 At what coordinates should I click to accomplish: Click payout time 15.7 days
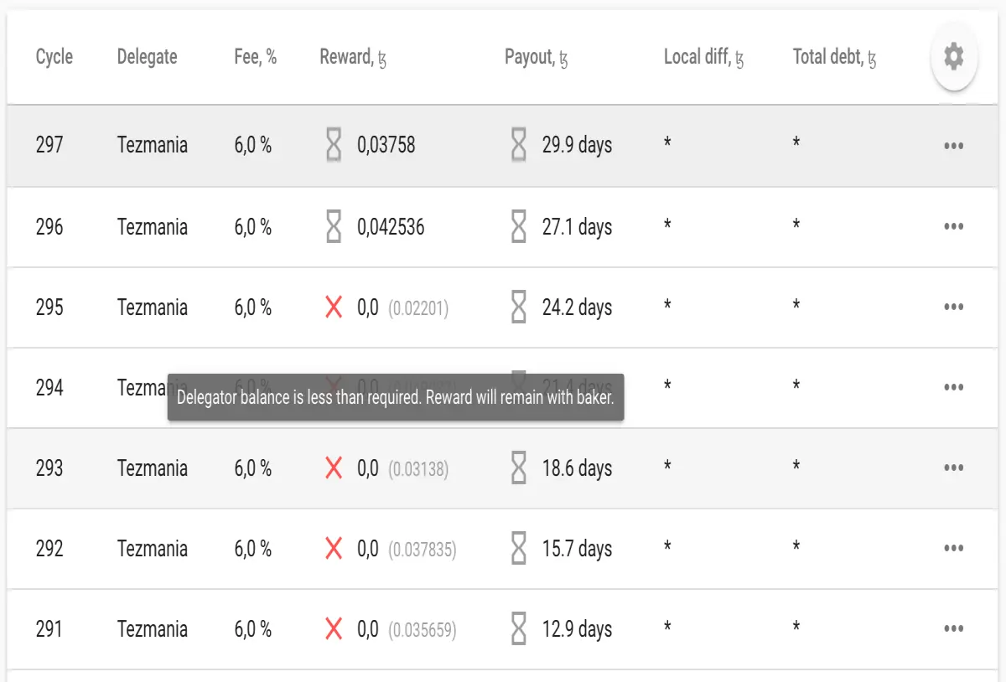tap(578, 549)
